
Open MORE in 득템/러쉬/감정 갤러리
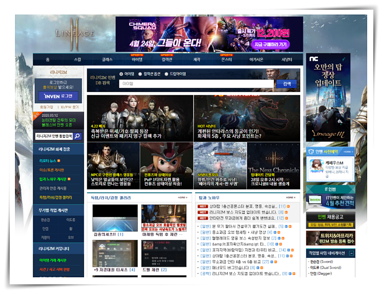tap(183, 198)
